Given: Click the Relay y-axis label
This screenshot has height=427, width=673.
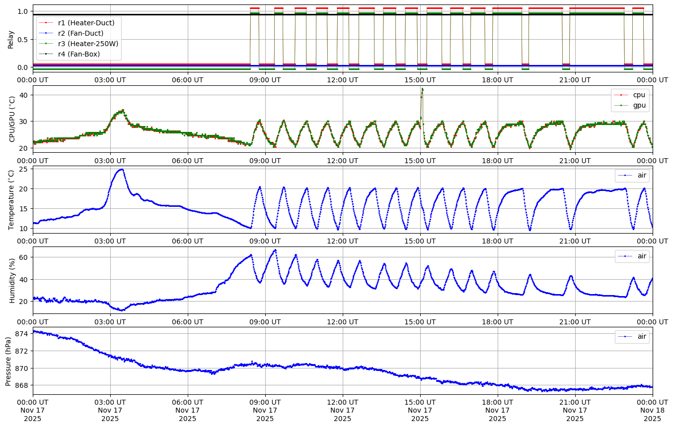Looking at the screenshot, I should point(11,39).
